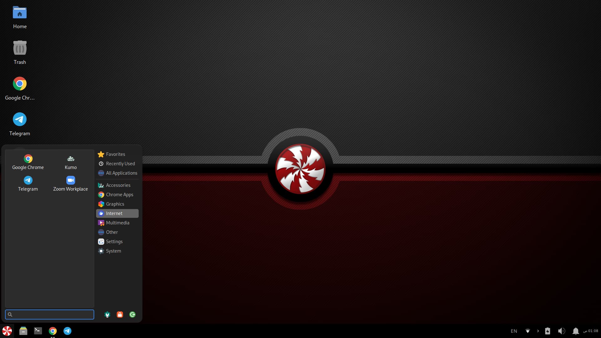Open the file manager taskbar icon
601x338 pixels.
click(23, 331)
